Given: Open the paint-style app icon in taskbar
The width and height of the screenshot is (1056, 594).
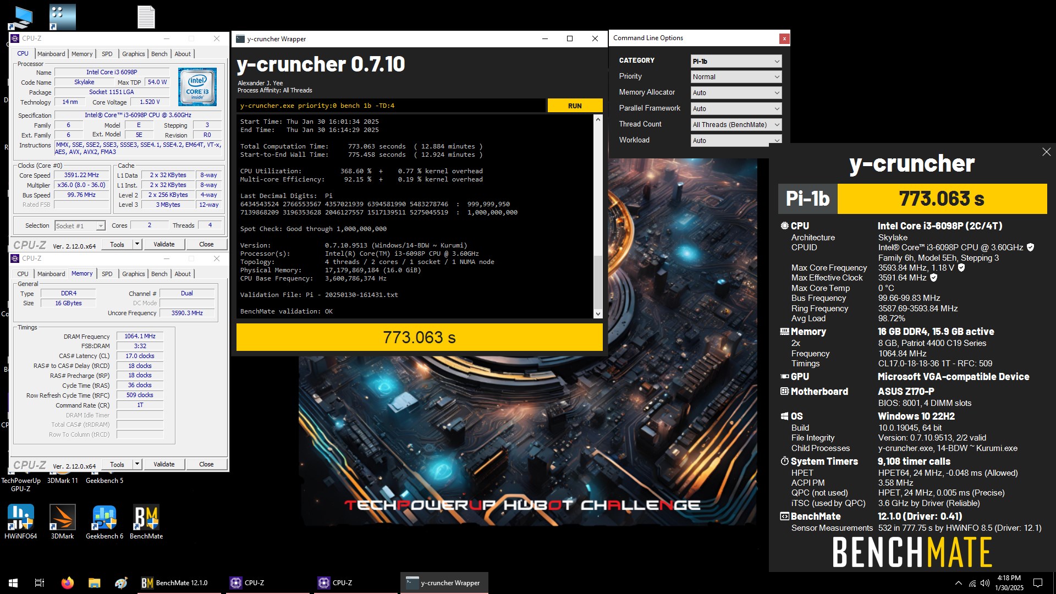Looking at the screenshot, I should 121,583.
